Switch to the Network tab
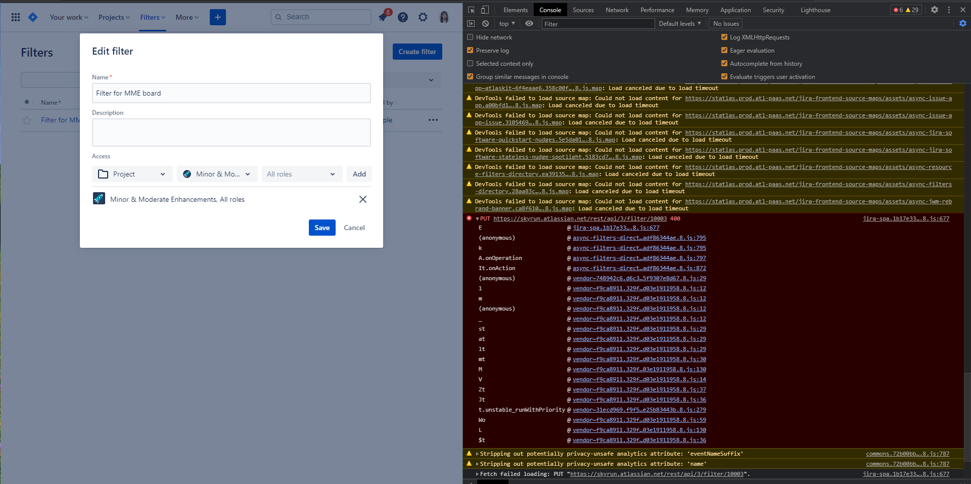This screenshot has height=484, width=971. click(617, 10)
